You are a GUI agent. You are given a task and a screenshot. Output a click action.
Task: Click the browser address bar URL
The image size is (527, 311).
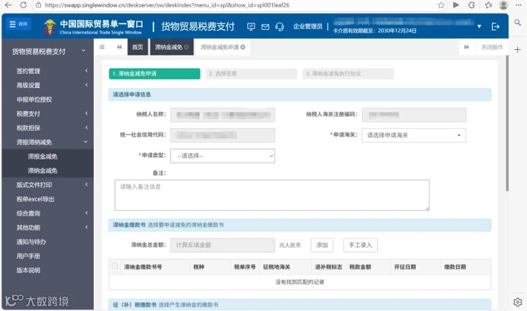coord(167,5)
